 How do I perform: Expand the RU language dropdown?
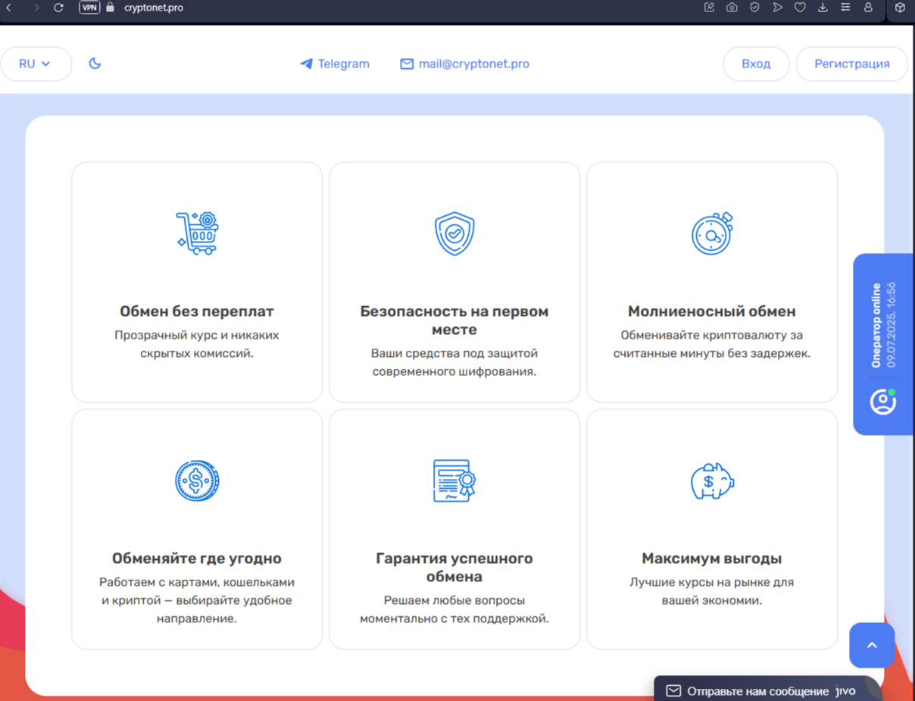click(36, 64)
